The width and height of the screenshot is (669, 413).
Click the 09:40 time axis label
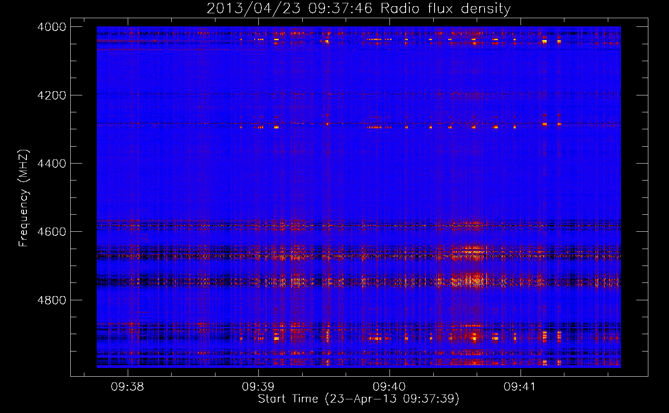click(389, 387)
